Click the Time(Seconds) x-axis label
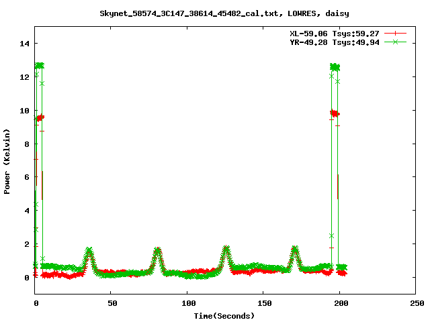The width and height of the screenshot is (430, 322). click(x=224, y=316)
